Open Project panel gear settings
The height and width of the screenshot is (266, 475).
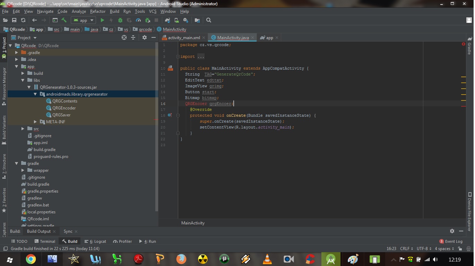[x=145, y=38]
